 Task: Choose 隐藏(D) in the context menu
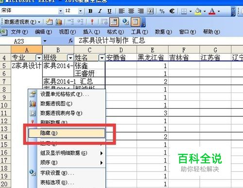point(67,133)
